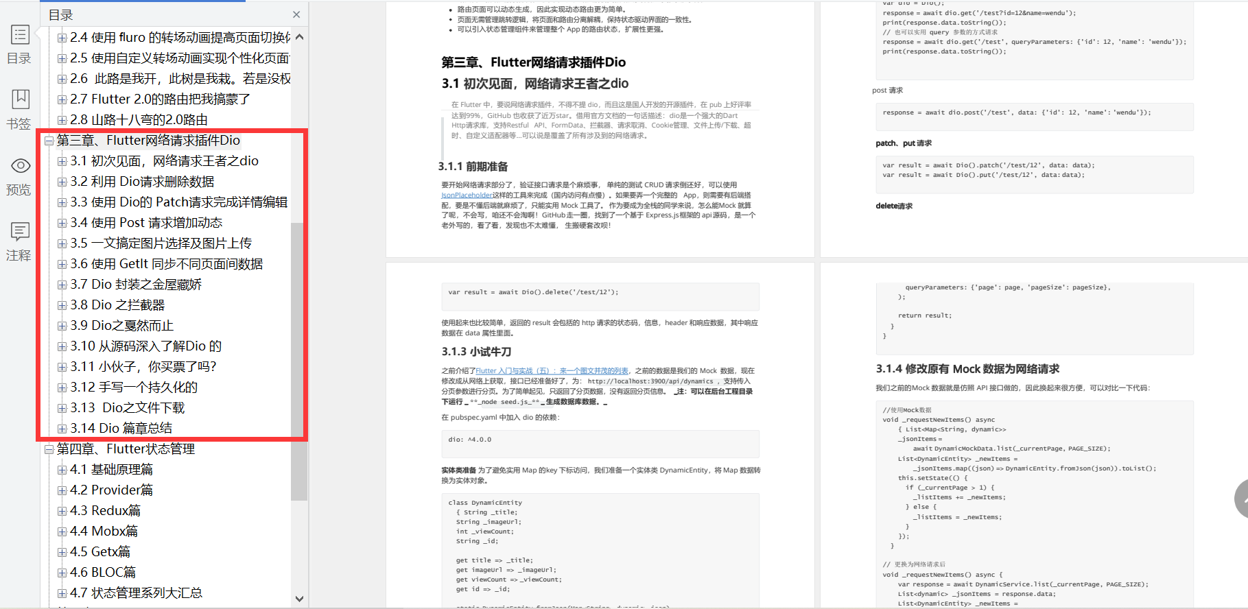
Task: Open the JsonPlaceholder hyperlink in the document
Action: coord(467,195)
